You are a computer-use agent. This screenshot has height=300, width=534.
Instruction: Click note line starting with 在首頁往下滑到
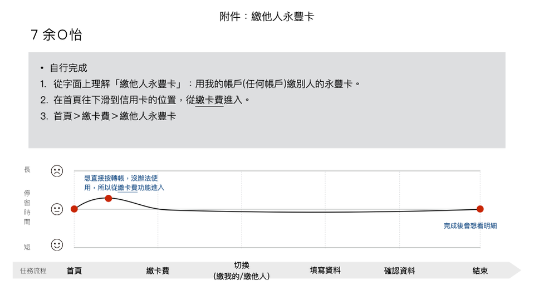point(151,100)
